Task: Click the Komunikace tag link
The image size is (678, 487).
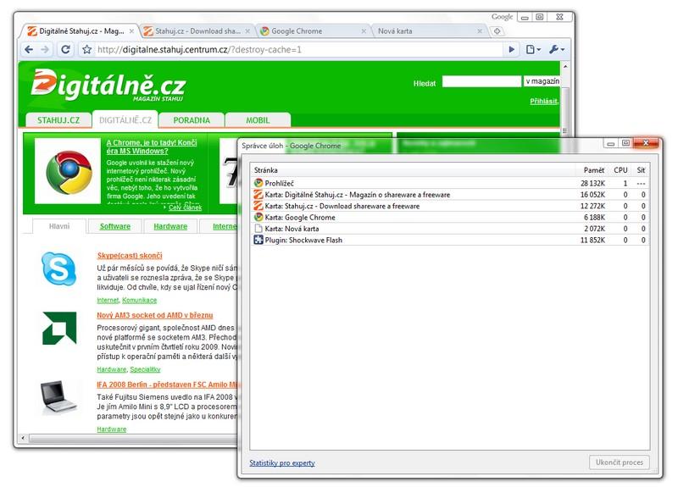Action: point(139,300)
